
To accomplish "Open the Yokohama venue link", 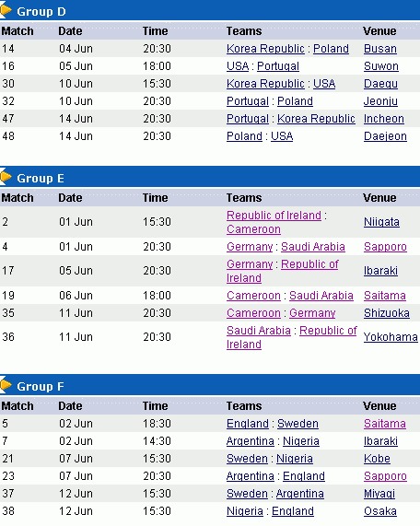I will pyautogui.click(x=391, y=337).
